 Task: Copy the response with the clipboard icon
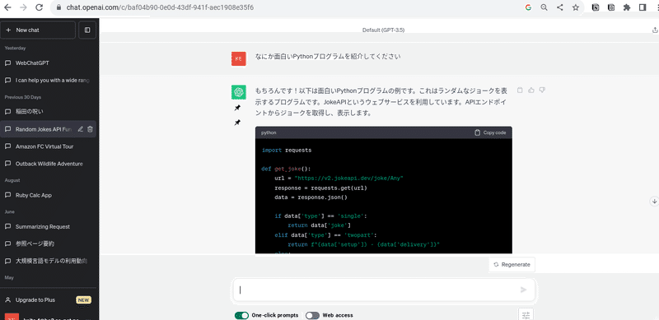(x=520, y=90)
